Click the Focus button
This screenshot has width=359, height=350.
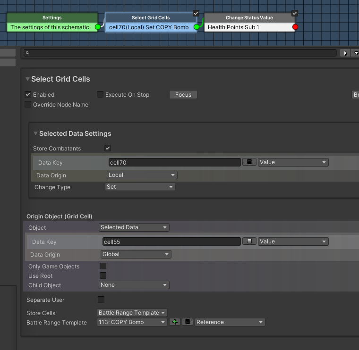click(x=183, y=95)
